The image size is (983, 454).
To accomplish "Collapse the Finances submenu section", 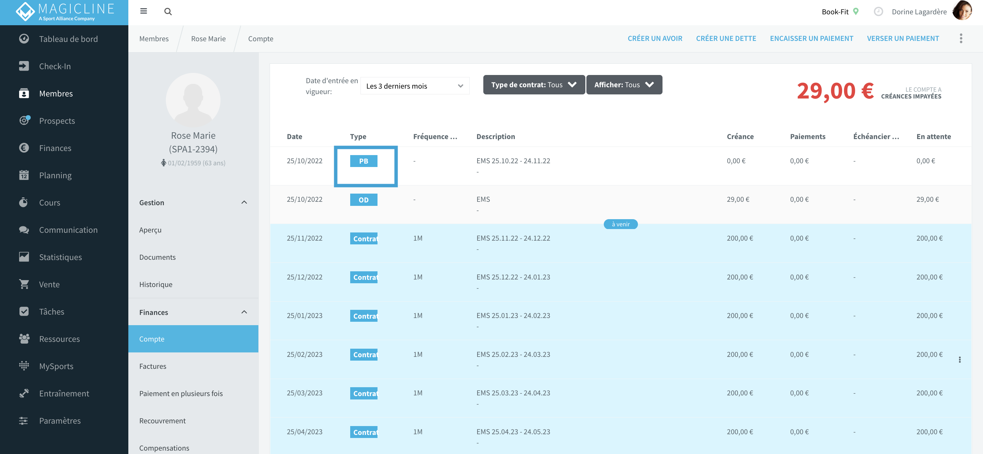I will click(244, 312).
